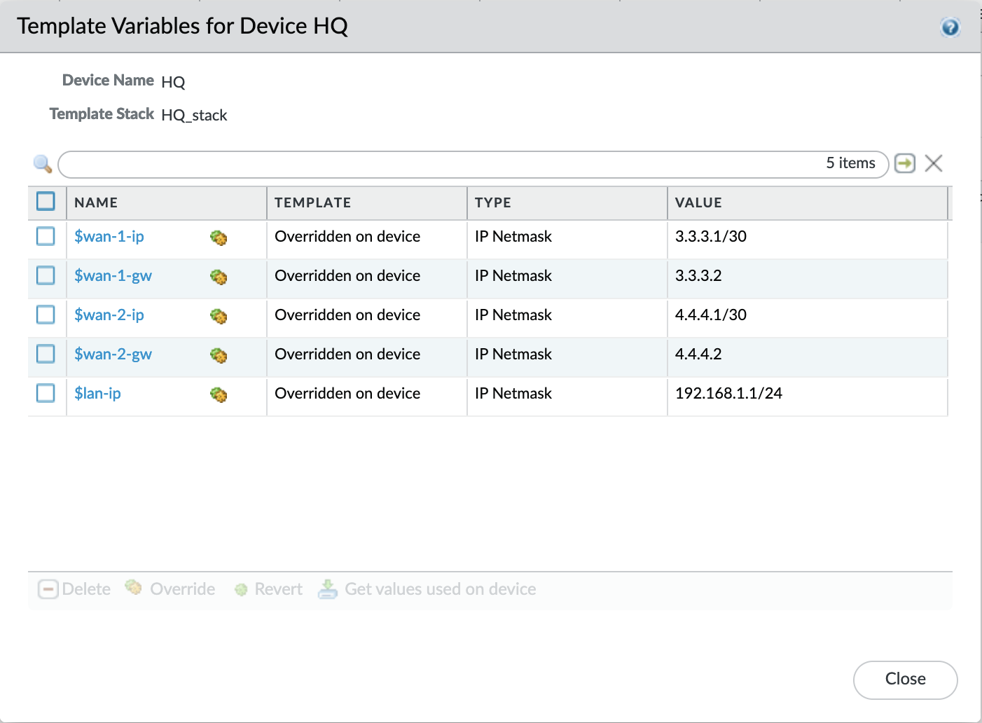Toggle the select-all header checkbox

[x=46, y=202]
